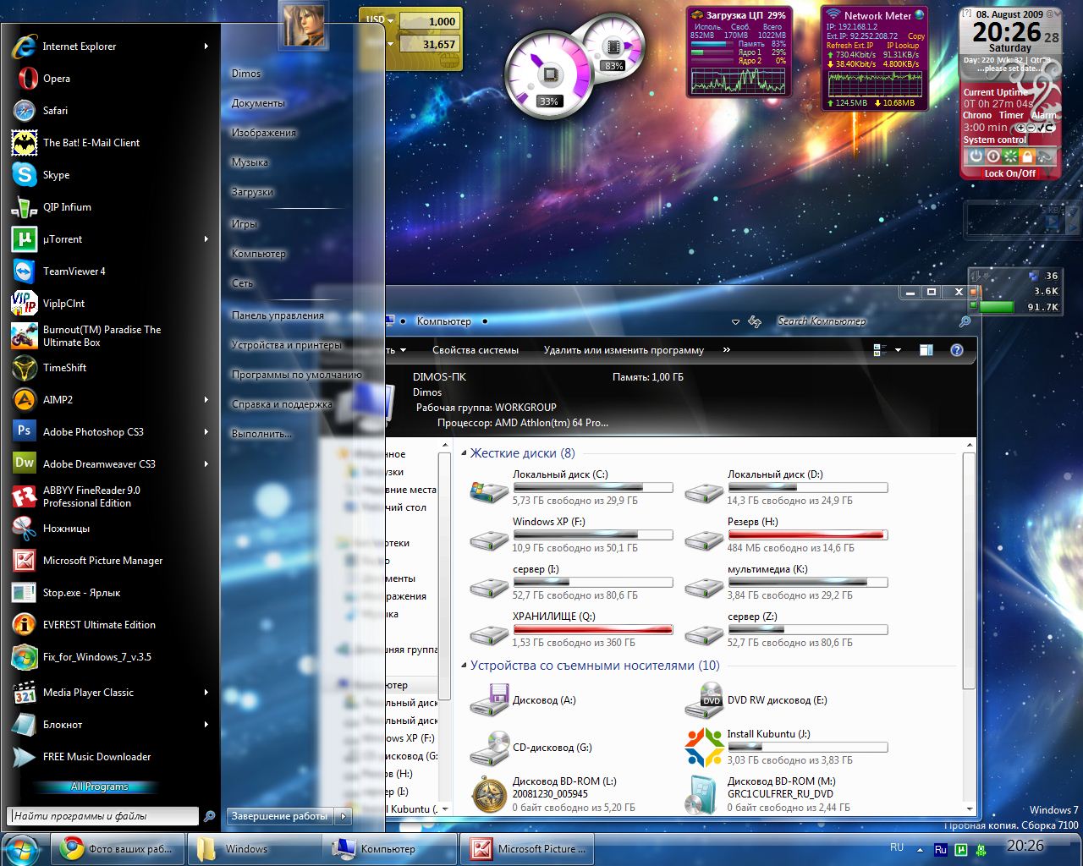Open Adobe Photoshop CS3
The width and height of the screenshot is (1083, 866).
click(x=110, y=432)
